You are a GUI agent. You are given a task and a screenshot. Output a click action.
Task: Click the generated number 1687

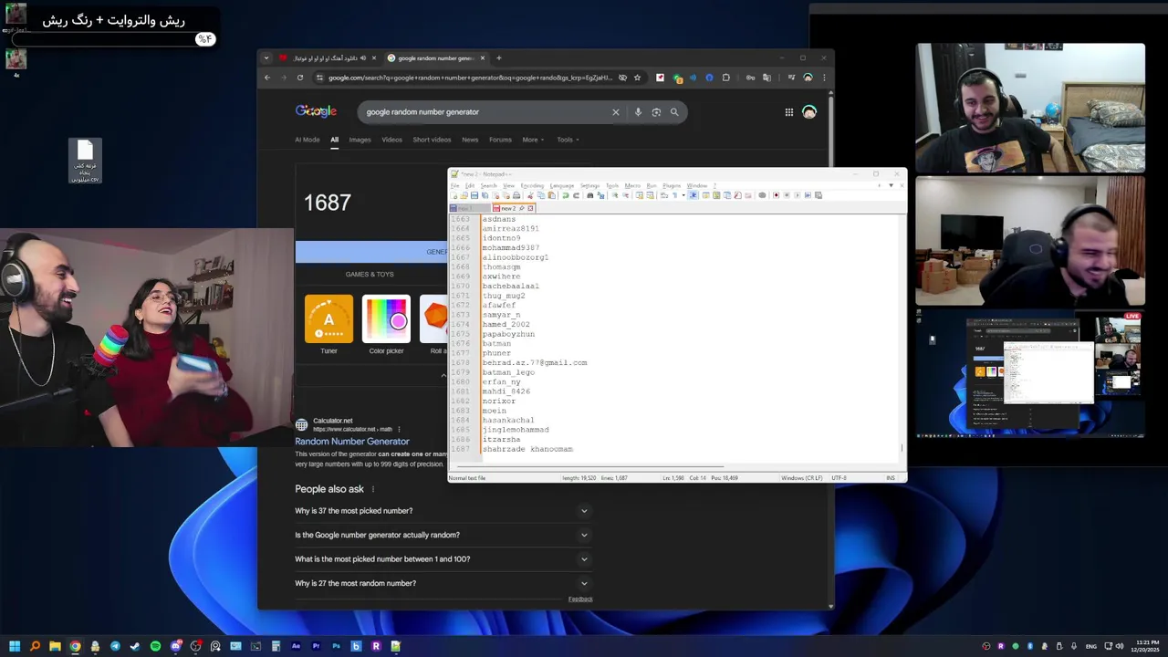[328, 203]
